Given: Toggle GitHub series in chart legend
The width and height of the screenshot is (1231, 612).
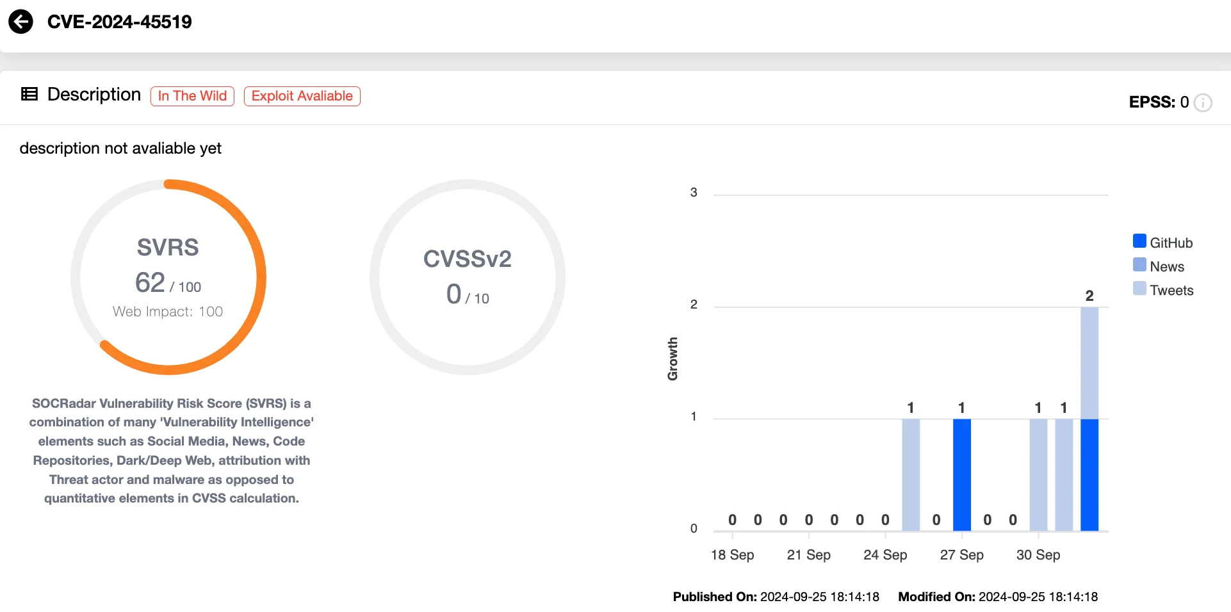Looking at the screenshot, I should tap(1162, 242).
